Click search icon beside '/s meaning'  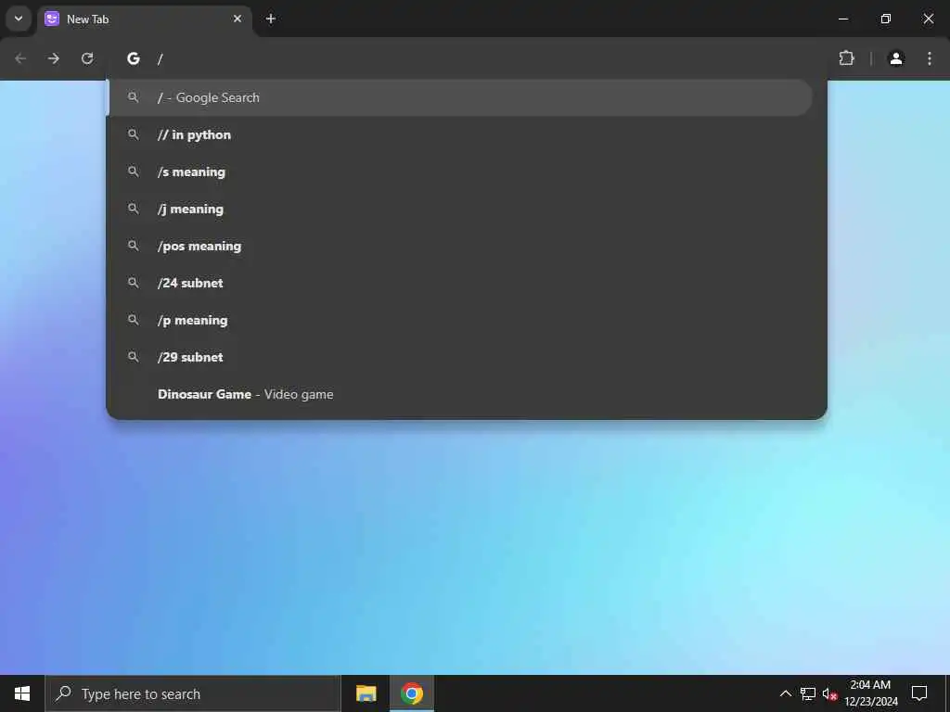pos(134,172)
